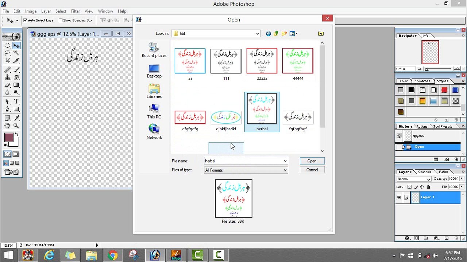Expand the Look in folder dropdown
This screenshot has width=467, height=262.
pyautogui.click(x=257, y=33)
